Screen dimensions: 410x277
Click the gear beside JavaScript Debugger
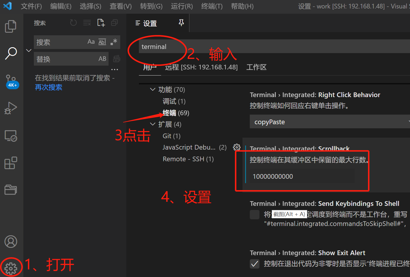237,147
